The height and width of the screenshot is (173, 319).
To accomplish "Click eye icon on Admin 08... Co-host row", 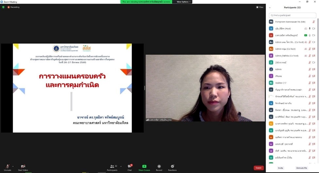I will click(306, 42).
